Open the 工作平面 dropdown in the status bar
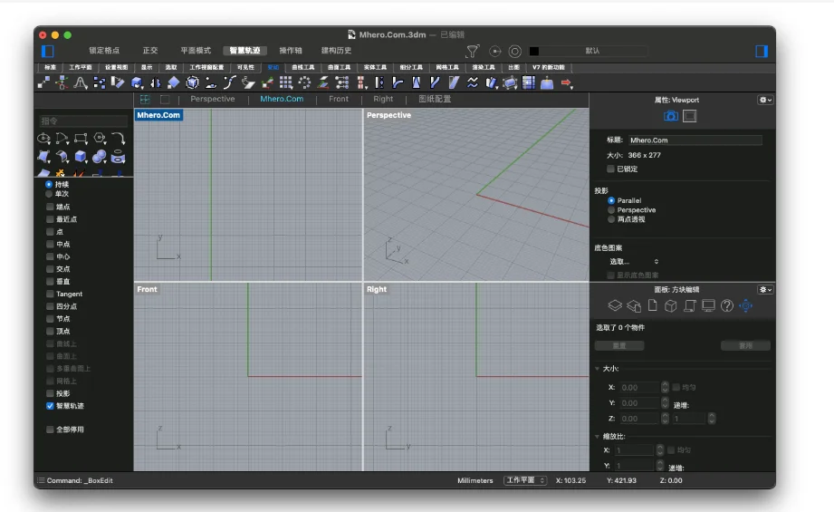The image size is (834, 512). 525,480
